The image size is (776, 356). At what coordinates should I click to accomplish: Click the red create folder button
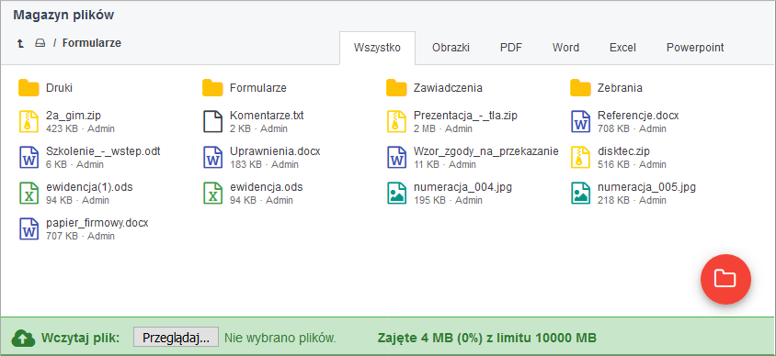pyautogui.click(x=725, y=280)
